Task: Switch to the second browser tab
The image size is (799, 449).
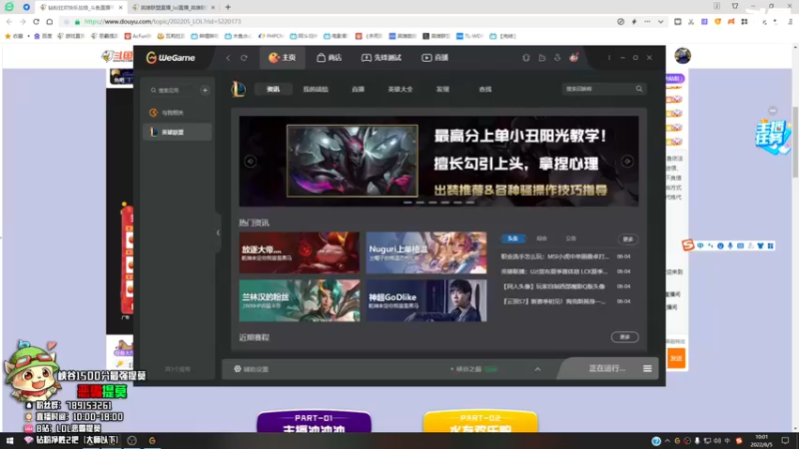Action: click(x=173, y=7)
